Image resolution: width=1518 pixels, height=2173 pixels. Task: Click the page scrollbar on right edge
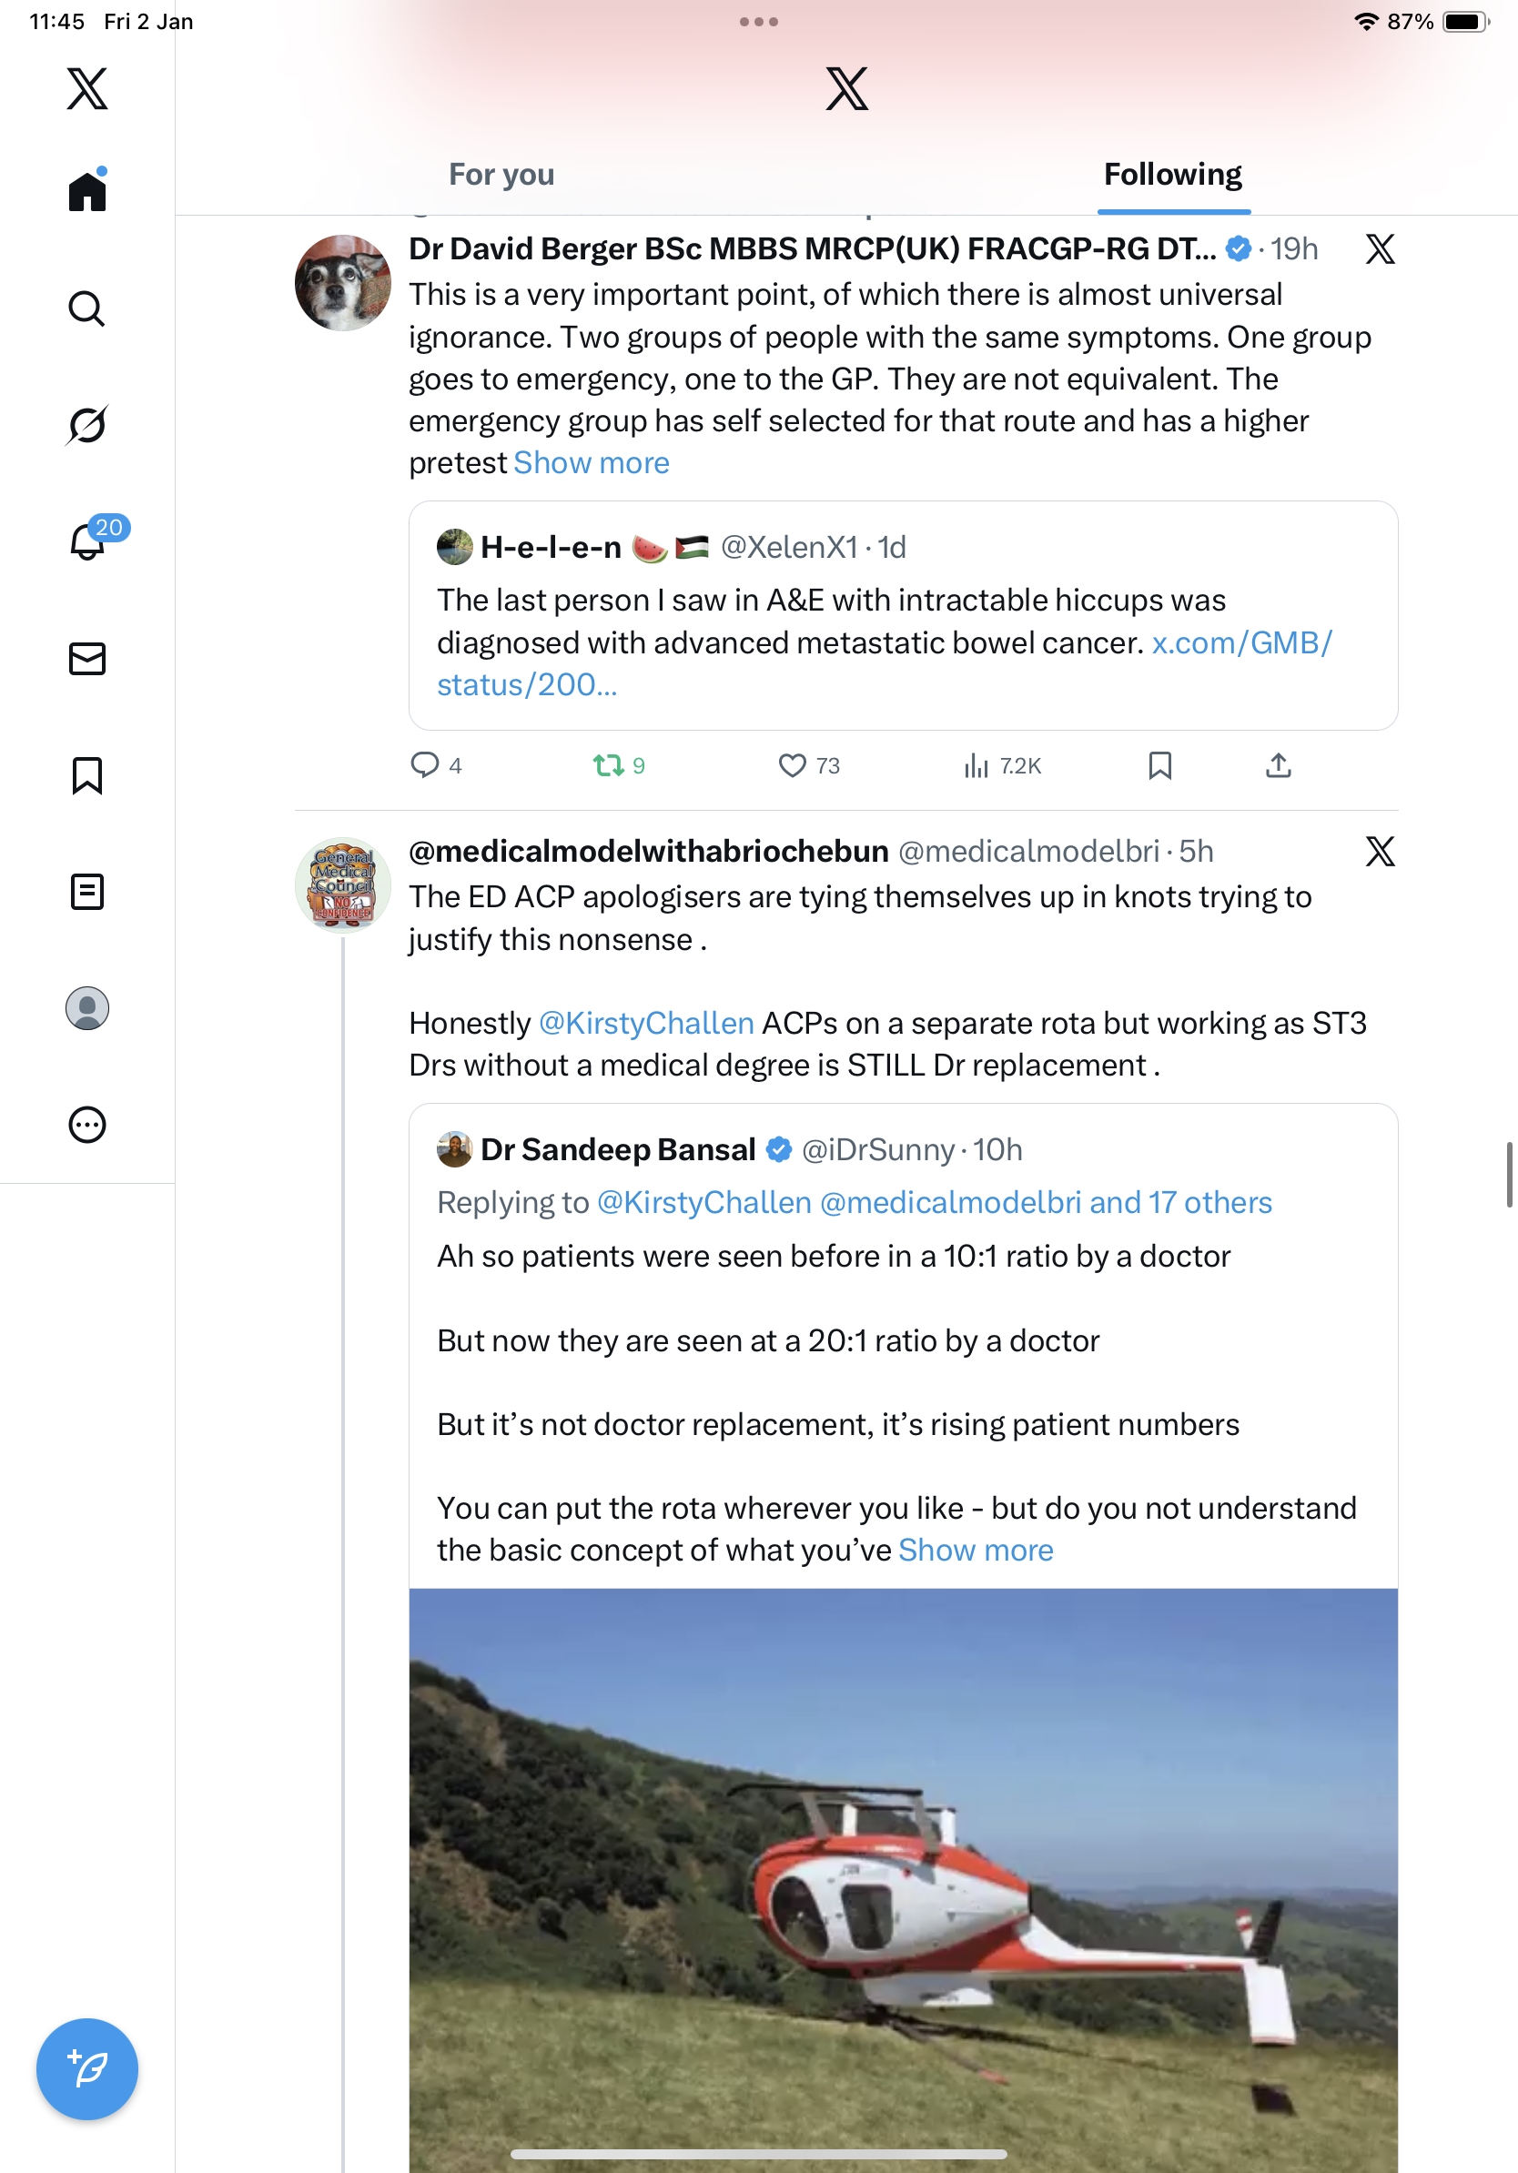click(1509, 1175)
